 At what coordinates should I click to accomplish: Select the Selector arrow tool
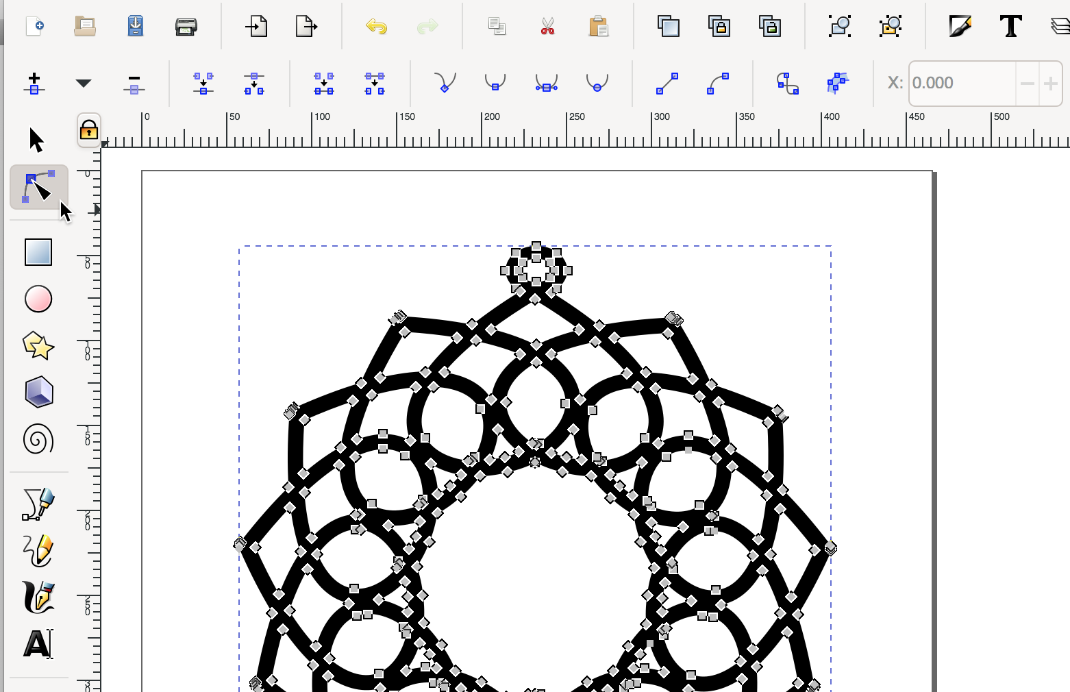[x=37, y=140]
